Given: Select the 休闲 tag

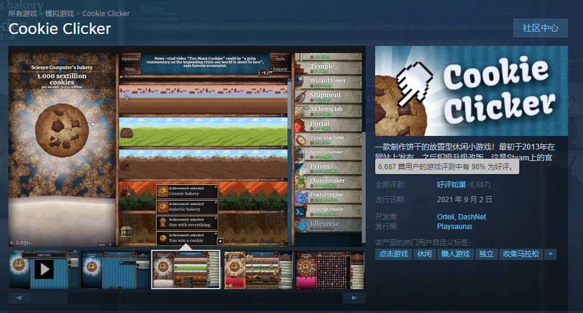Looking at the screenshot, I should pyautogui.click(x=424, y=254).
